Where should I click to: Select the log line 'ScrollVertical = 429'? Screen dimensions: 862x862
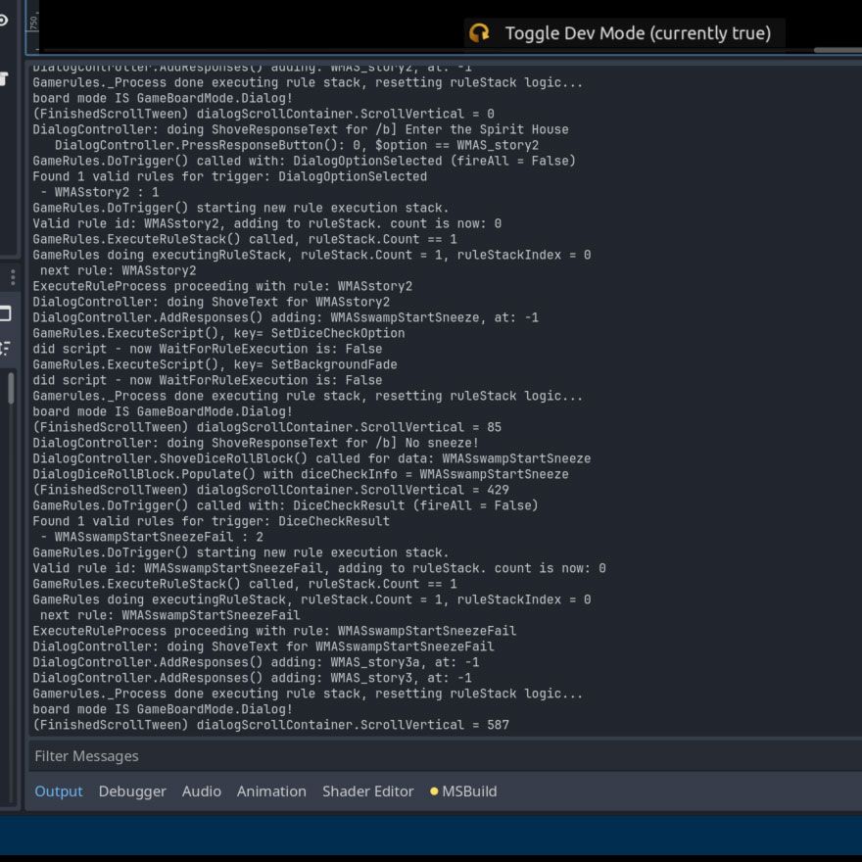[x=270, y=490]
